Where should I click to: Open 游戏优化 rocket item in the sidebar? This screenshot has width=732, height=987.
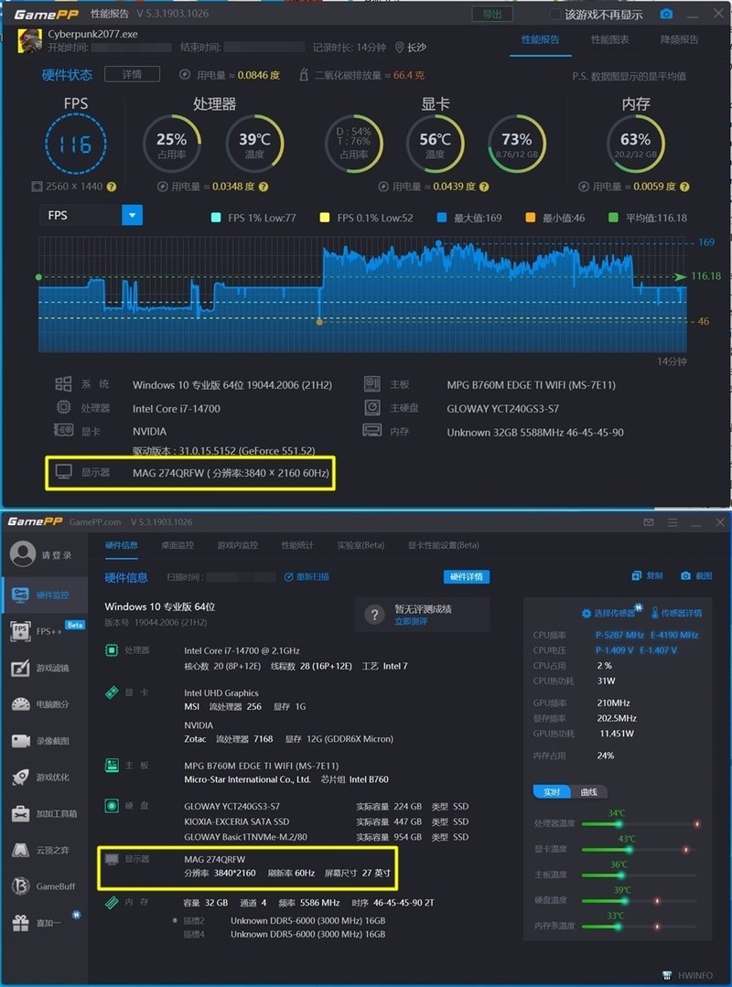(44, 778)
